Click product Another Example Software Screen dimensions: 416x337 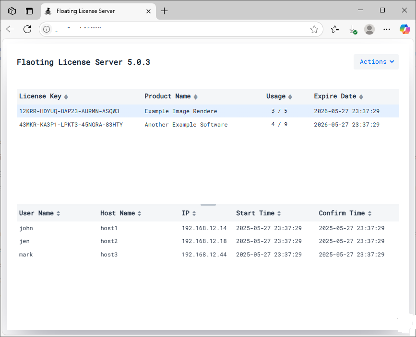(186, 125)
